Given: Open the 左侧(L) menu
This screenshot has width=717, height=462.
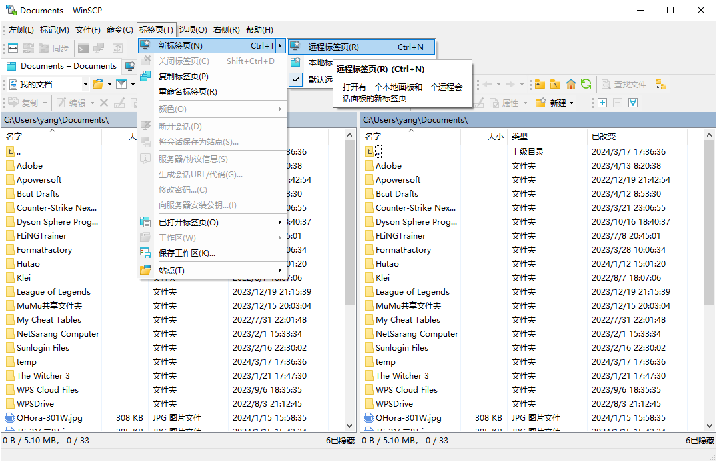Looking at the screenshot, I should pyautogui.click(x=21, y=30).
